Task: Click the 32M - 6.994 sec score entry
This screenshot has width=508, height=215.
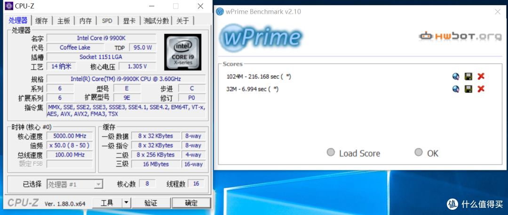Action: [x=253, y=89]
